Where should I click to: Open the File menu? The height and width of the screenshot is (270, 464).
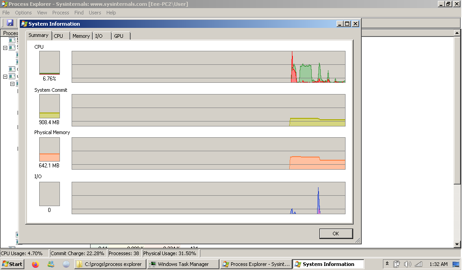(x=6, y=13)
